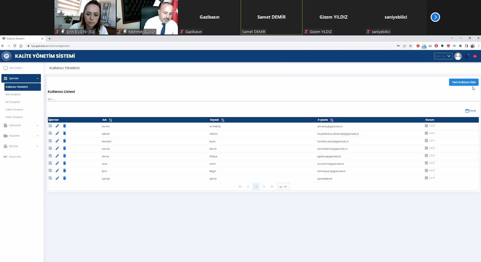The image size is (481, 262).
Task: Select Şirin BİLGİN video thumbnail
Action: (85, 17)
